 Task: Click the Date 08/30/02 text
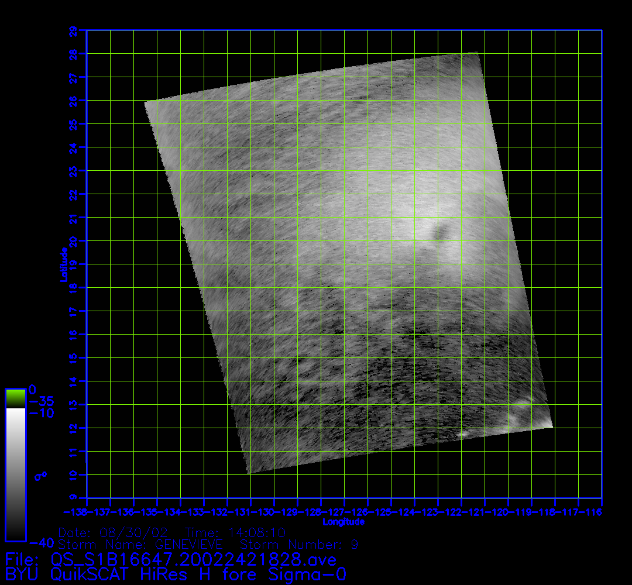pyautogui.click(x=114, y=532)
